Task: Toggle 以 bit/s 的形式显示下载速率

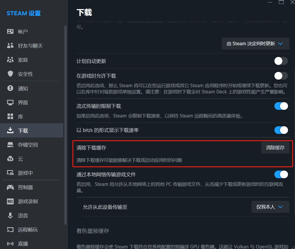Action: coord(281,130)
